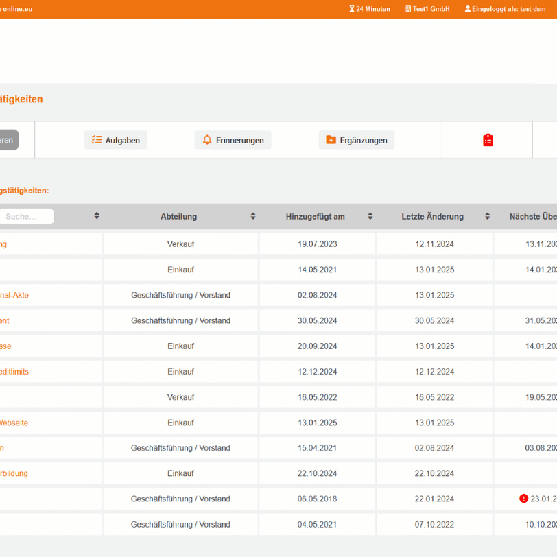Click the user icon beside Eingeloggt als
557x557 pixels.
468,9
